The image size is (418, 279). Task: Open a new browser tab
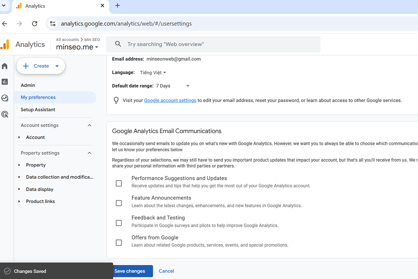point(117,6)
